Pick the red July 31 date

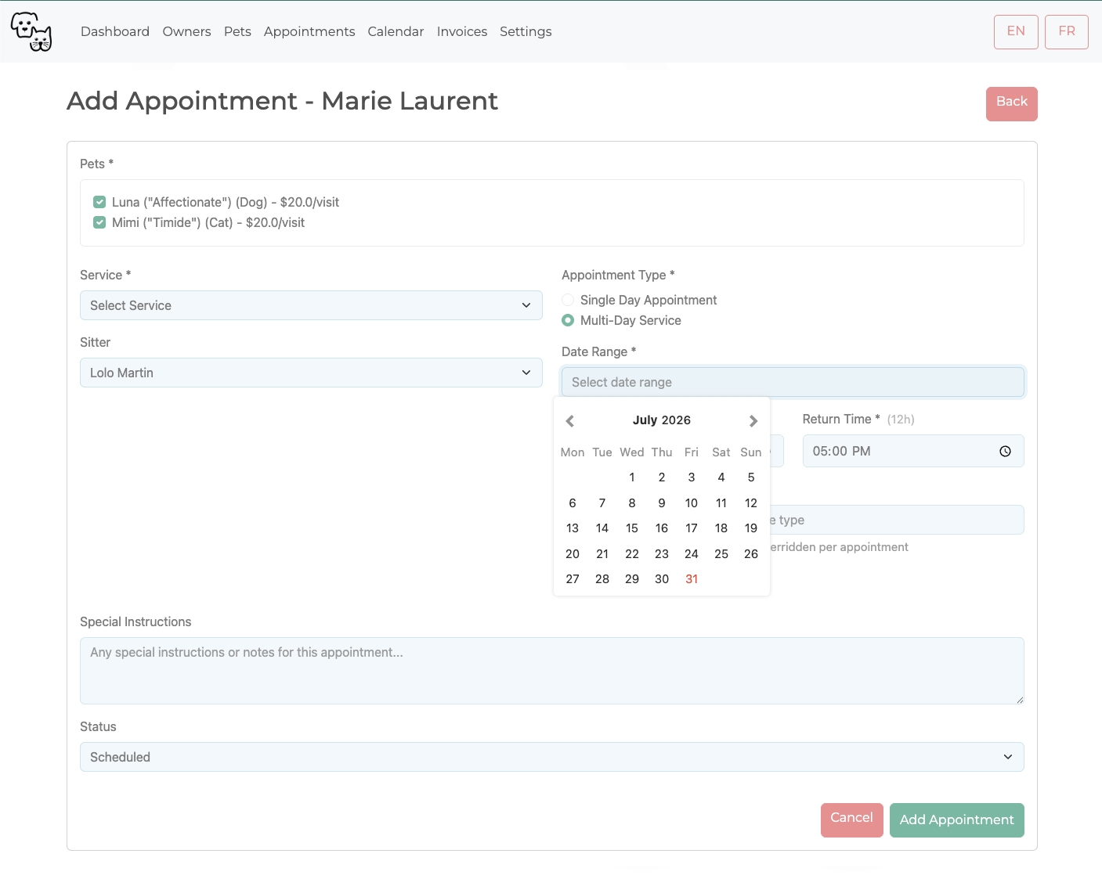[692, 579]
